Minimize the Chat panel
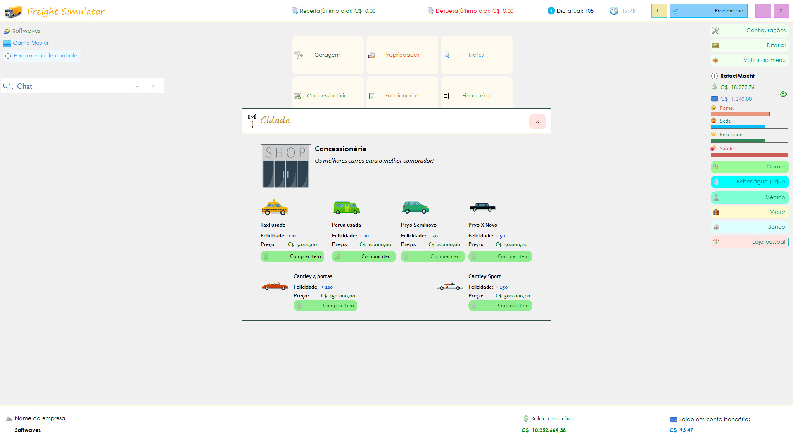 [138, 86]
